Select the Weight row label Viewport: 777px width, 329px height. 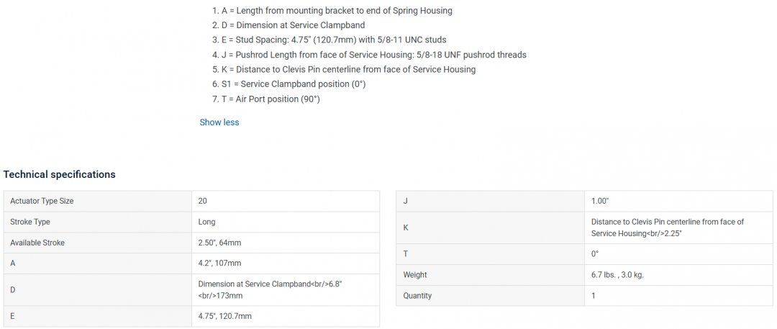coord(415,275)
